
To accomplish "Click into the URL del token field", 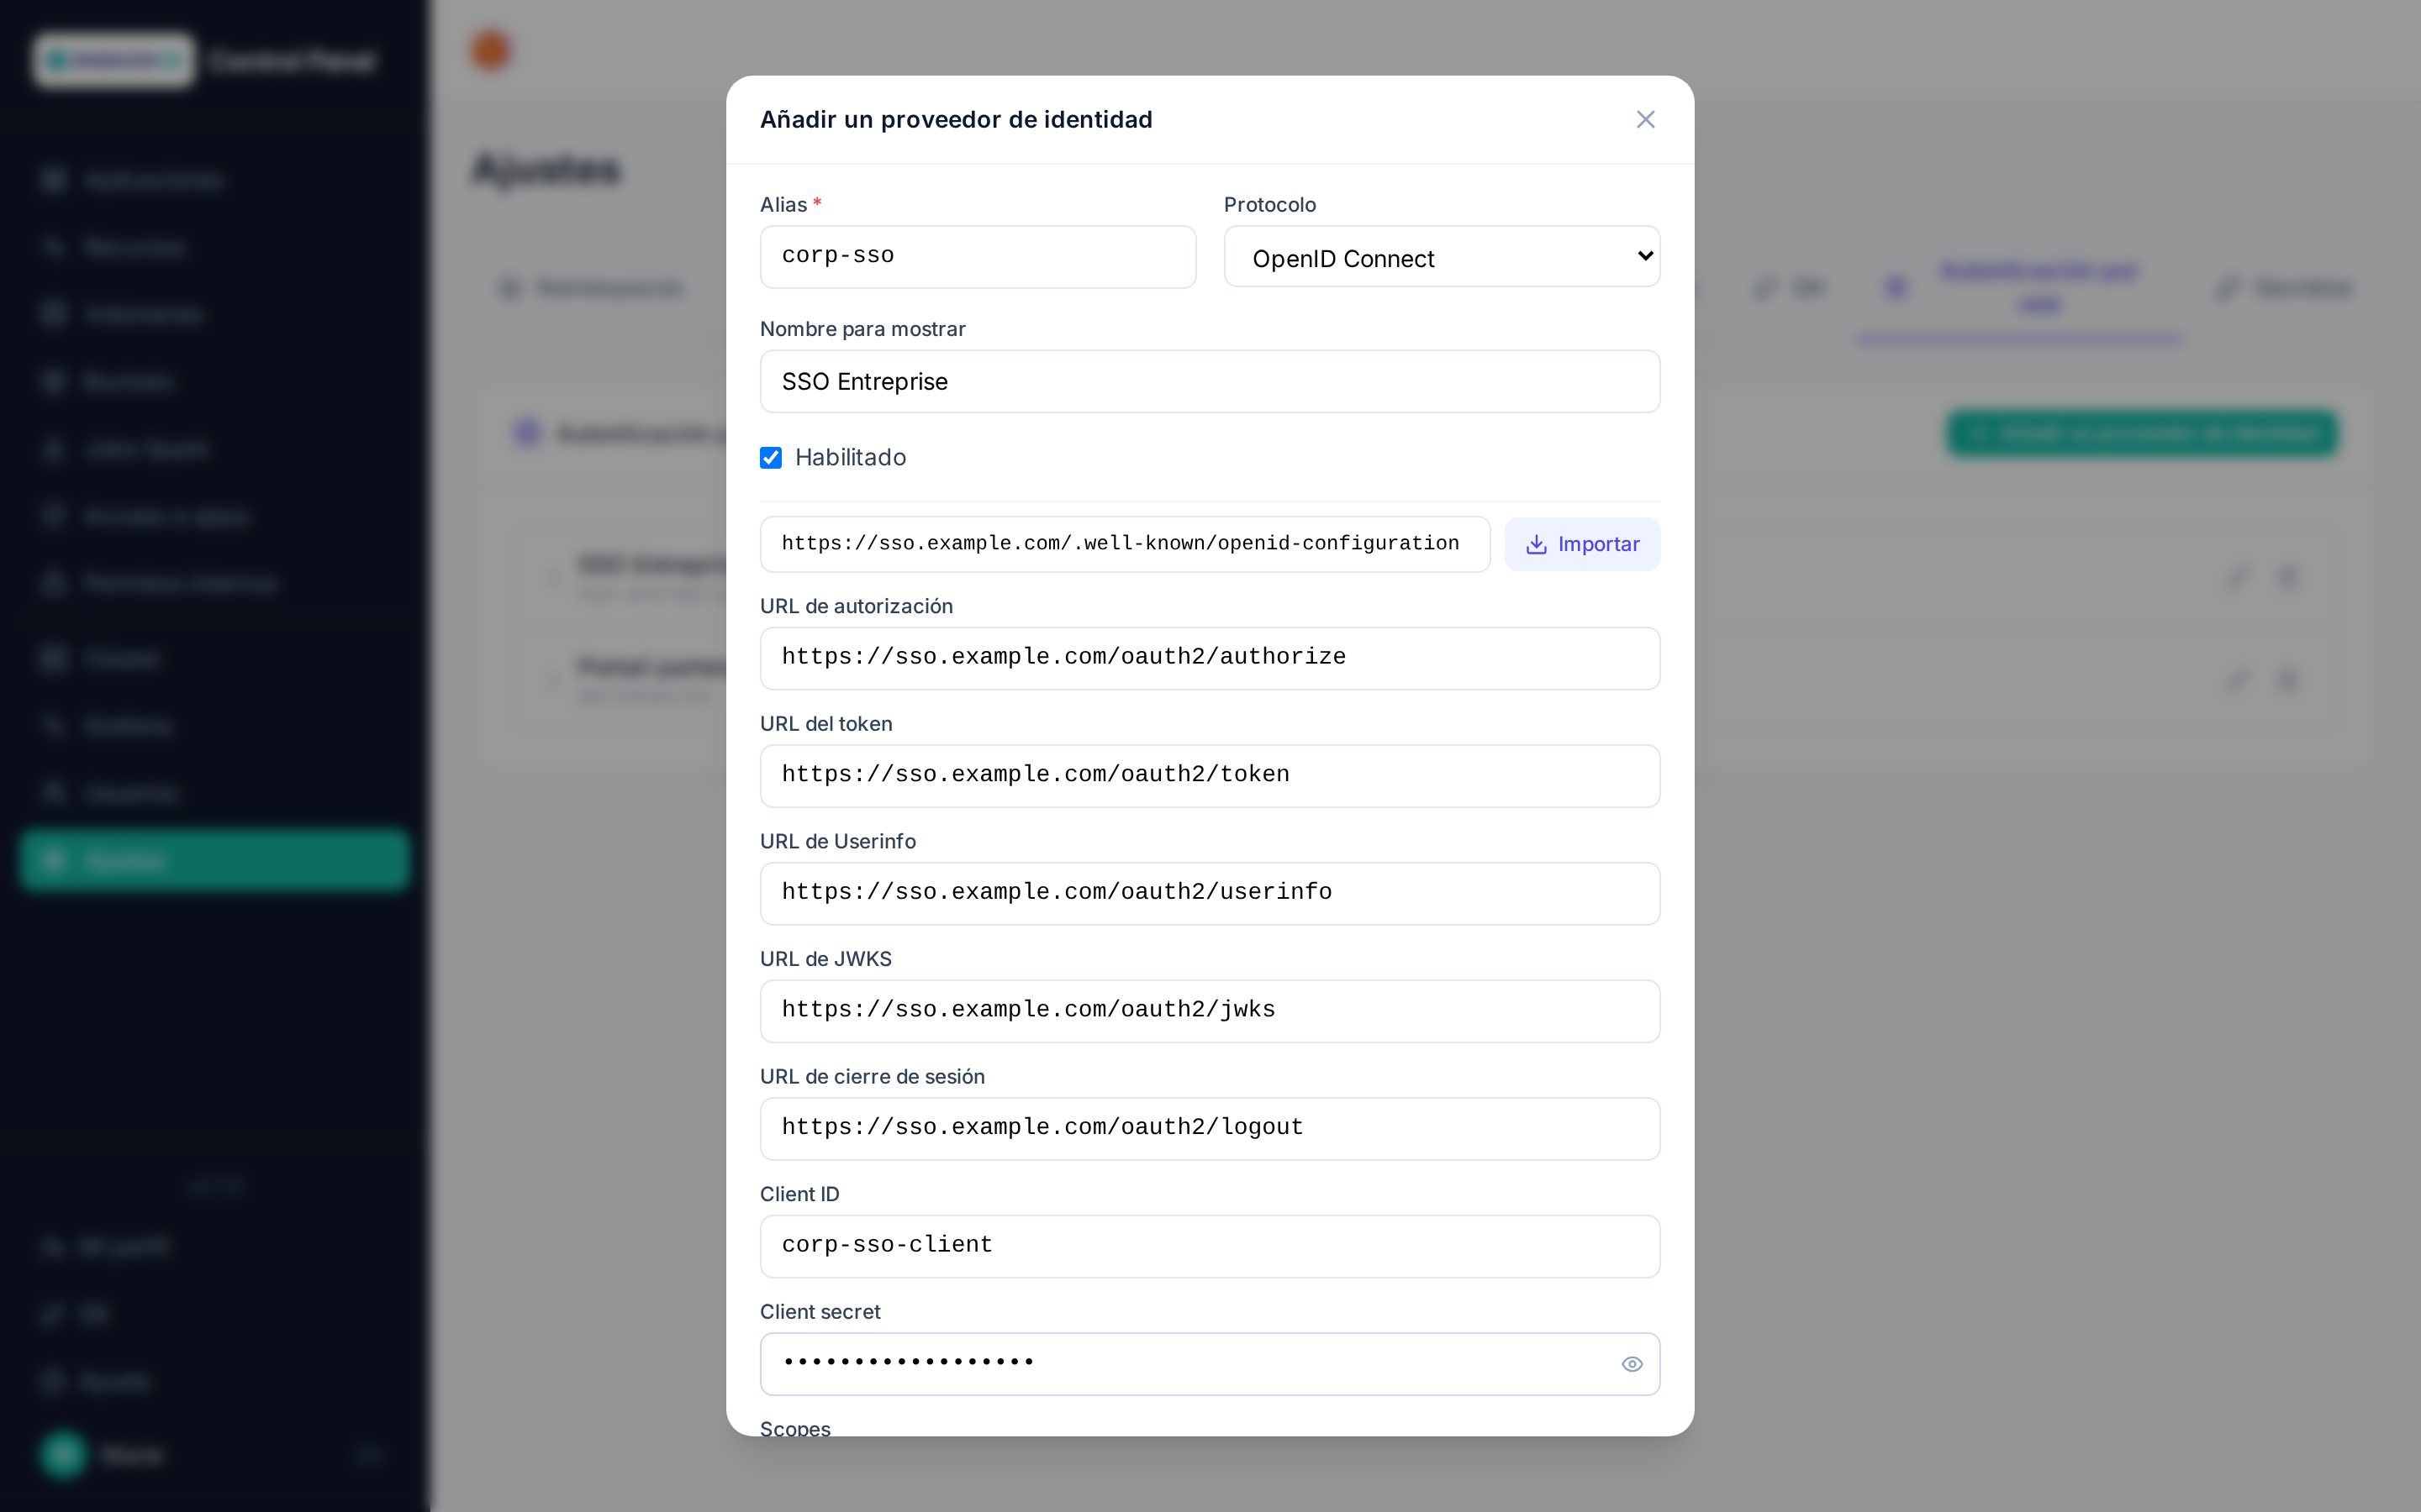I will tap(1210, 776).
